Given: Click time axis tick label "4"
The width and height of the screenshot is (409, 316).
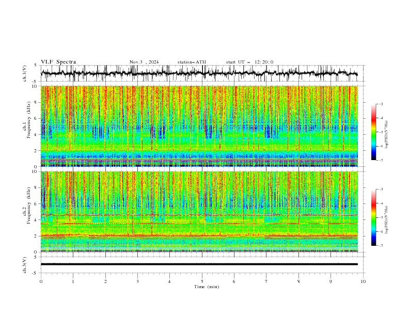Looking at the screenshot, I should coord(169,281).
